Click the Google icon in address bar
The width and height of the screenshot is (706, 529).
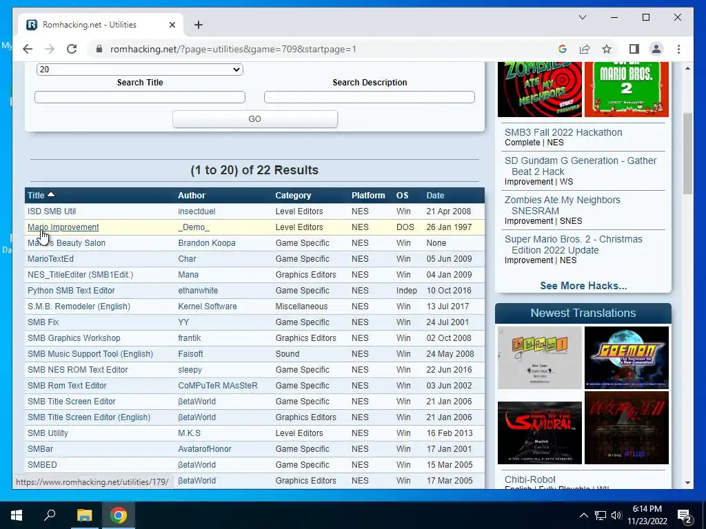[563, 49]
